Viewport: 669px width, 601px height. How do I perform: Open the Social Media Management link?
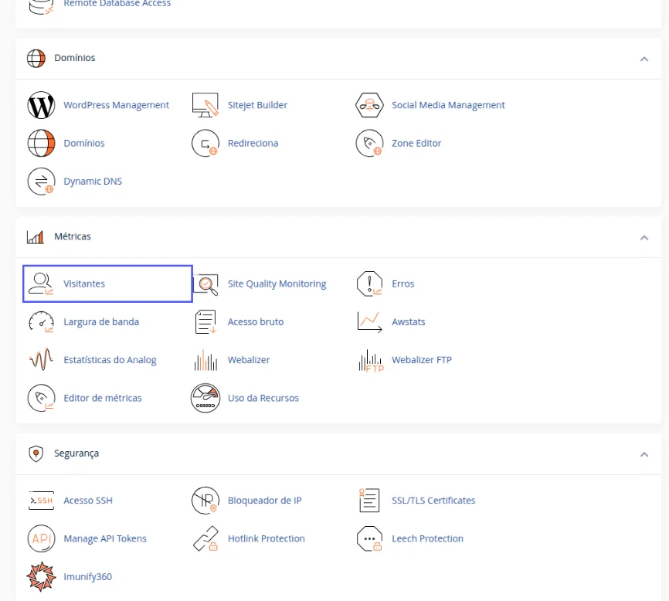point(448,105)
